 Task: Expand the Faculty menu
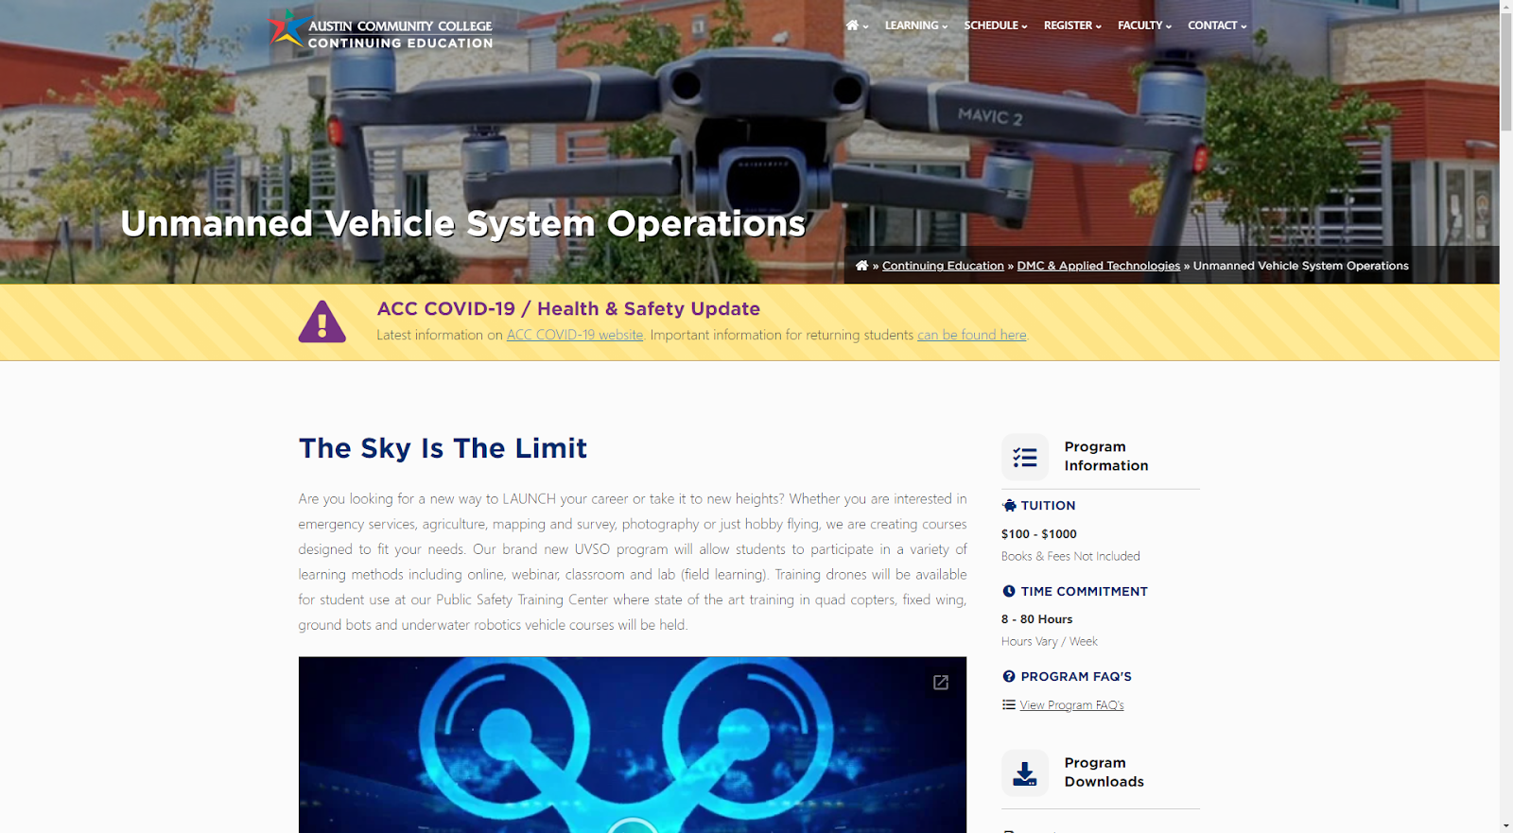point(1145,26)
